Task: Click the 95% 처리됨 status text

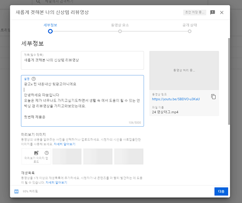Action: pos(30,191)
